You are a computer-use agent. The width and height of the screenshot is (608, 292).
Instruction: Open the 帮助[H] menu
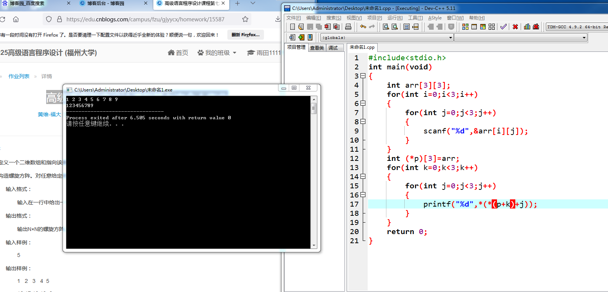pyautogui.click(x=477, y=18)
